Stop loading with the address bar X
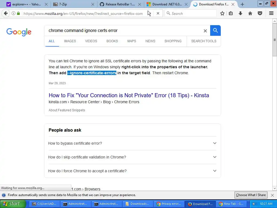The width and height of the screenshot is (277, 208). click(158, 14)
